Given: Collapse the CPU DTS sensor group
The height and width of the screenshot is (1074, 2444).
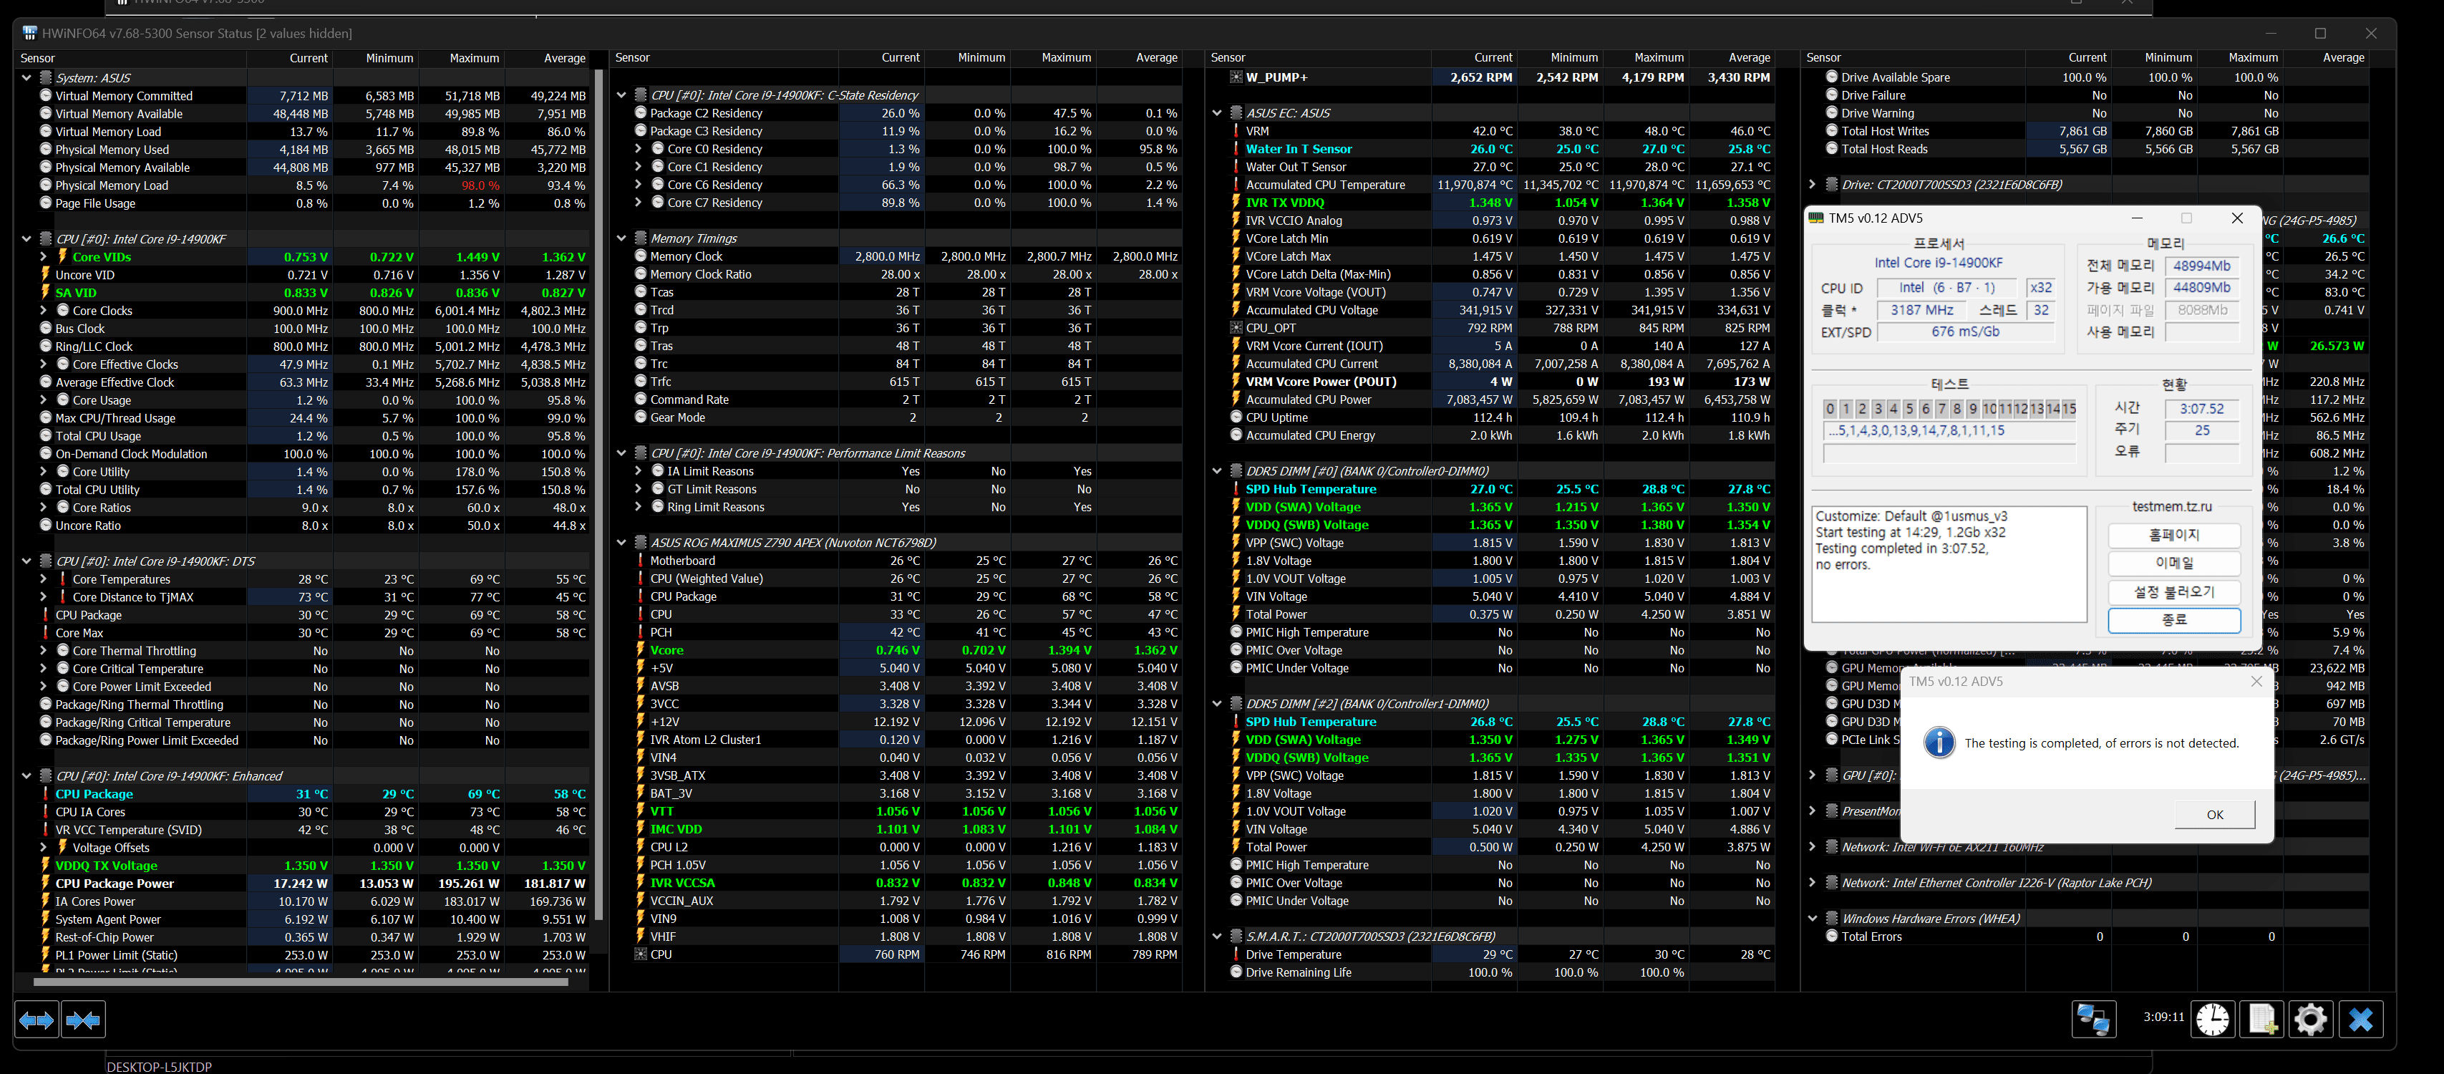Looking at the screenshot, I should coord(26,561).
